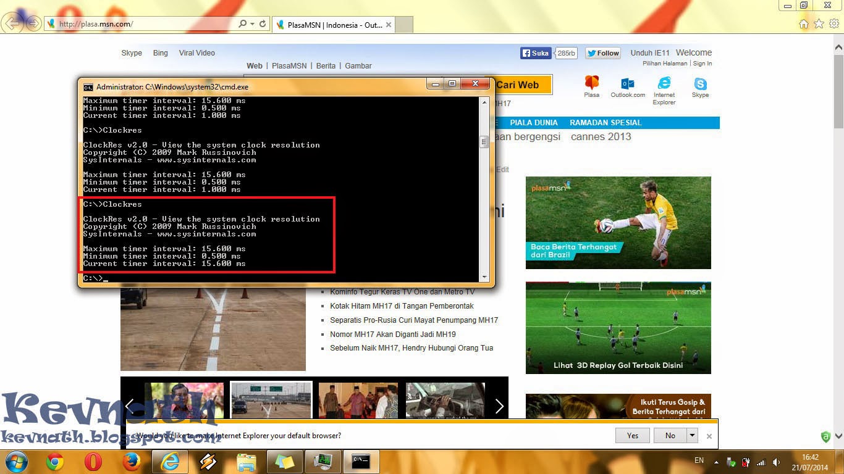Open IE Tools gear menu
The height and width of the screenshot is (474, 844).
tap(834, 24)
